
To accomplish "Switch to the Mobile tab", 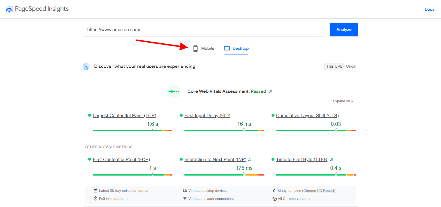I will point(204,48).
